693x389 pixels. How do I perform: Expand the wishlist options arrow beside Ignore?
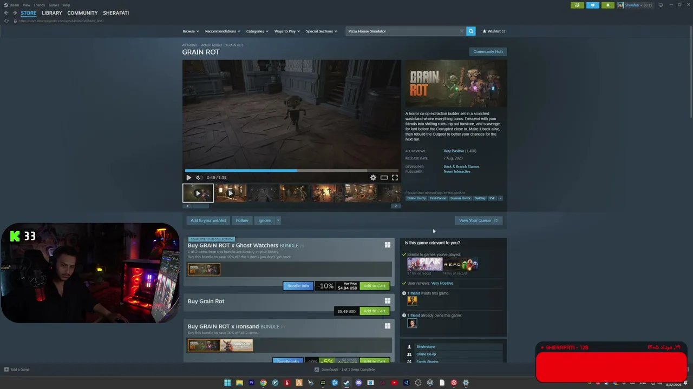pyautogui.click(x=278, y=220)
